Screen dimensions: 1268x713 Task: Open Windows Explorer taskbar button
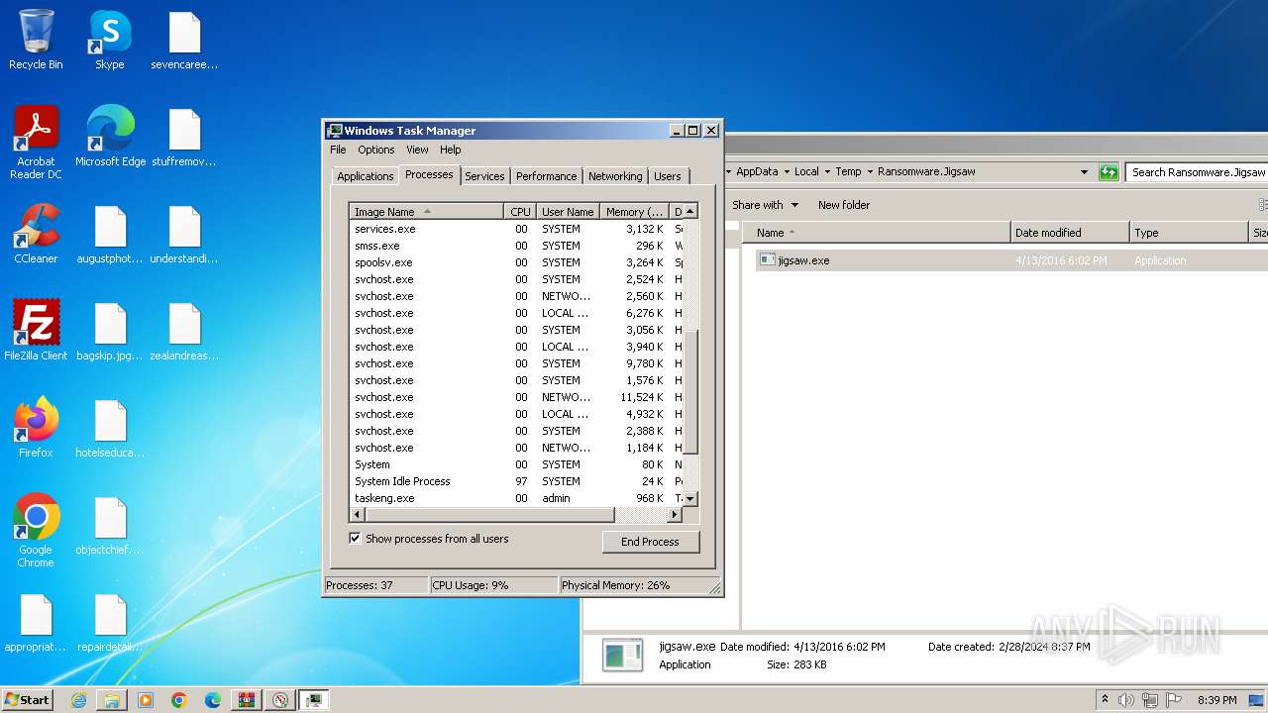[112, 700]
